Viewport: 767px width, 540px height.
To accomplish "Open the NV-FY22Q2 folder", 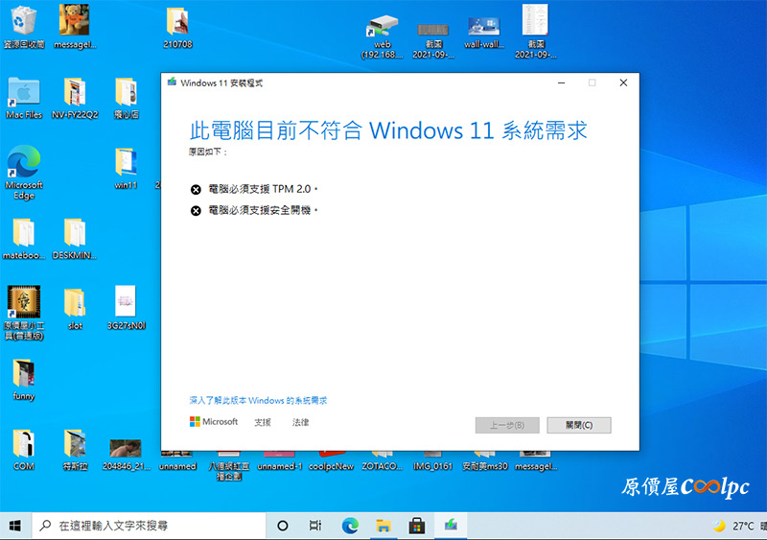I will click(x=75, y=98).
